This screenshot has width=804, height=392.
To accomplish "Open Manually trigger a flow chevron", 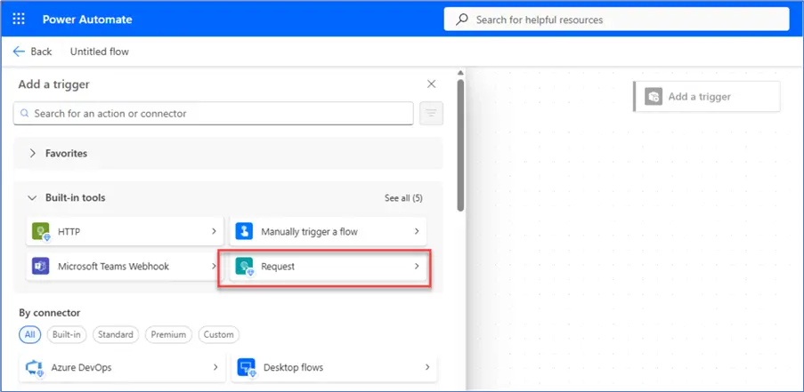I will (x=417, y=231).
